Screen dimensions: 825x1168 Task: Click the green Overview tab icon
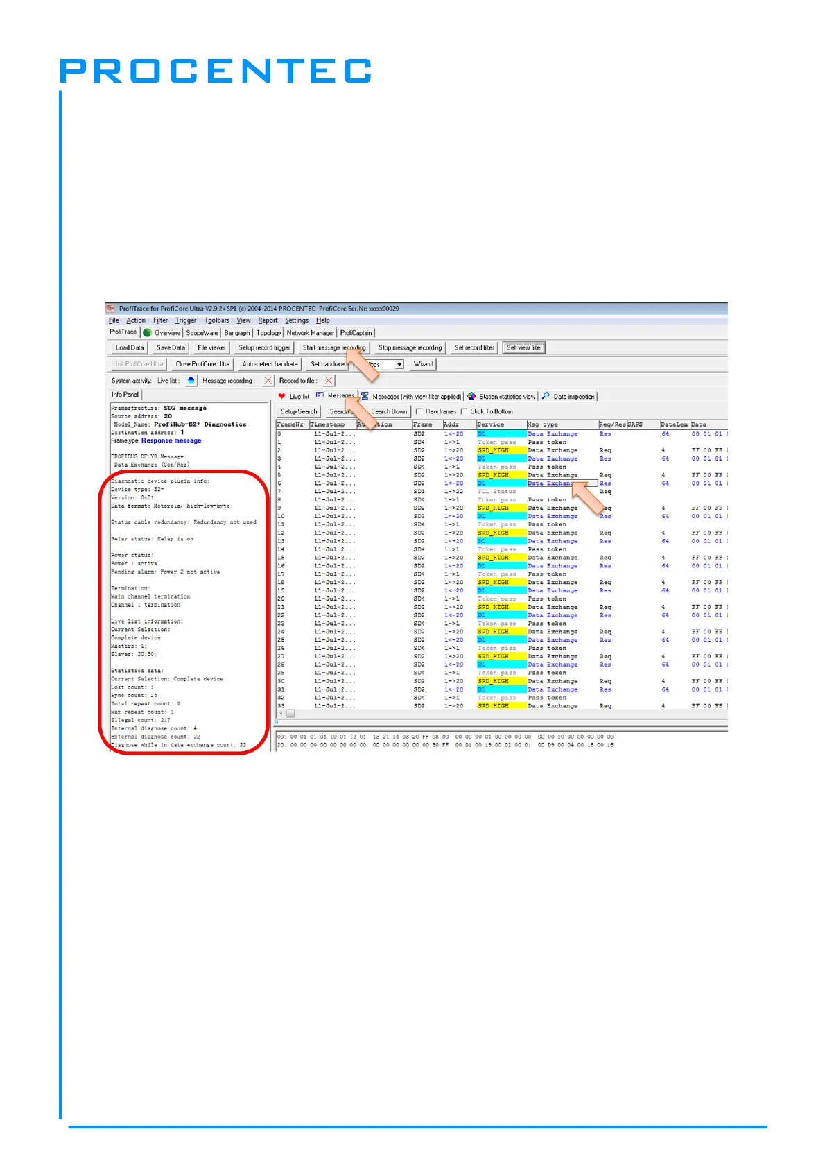147,333
